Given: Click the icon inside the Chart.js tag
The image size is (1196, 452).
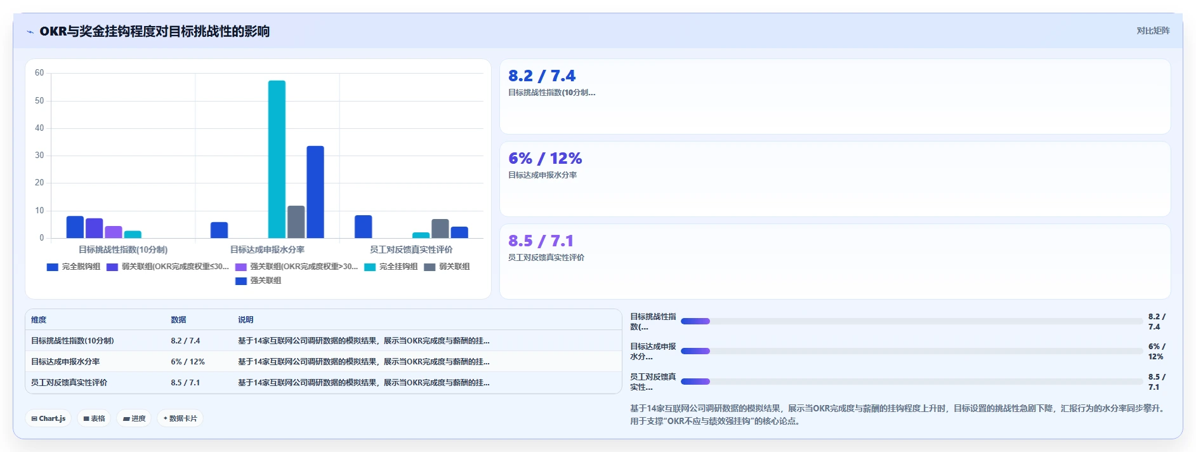Looking at the screenshot, I should point(34,419).
